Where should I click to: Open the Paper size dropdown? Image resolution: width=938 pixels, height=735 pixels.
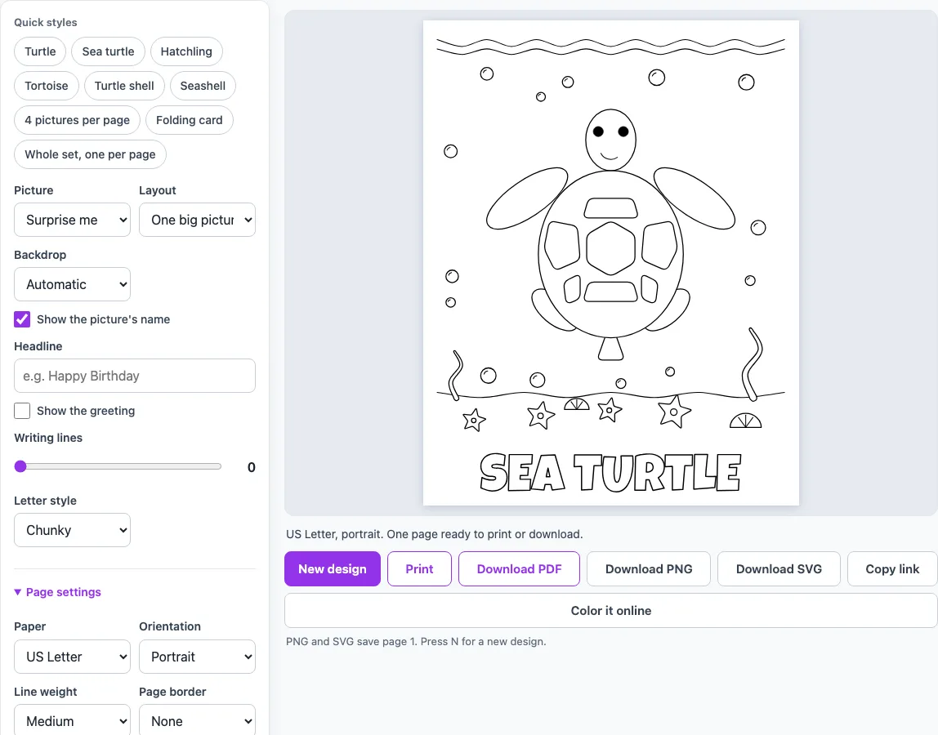click(73, 657)
